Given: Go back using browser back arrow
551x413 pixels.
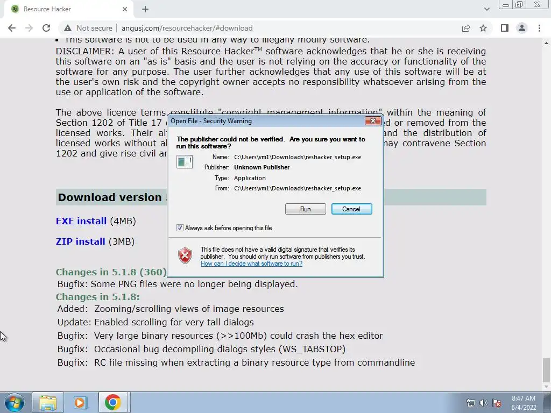Looking at the screenshot, I should click(12, 28).
